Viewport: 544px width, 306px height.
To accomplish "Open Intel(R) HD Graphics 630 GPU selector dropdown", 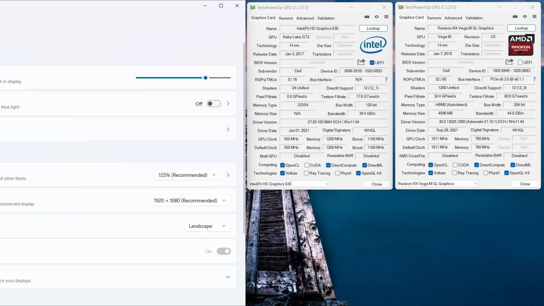I will point(289,184).
